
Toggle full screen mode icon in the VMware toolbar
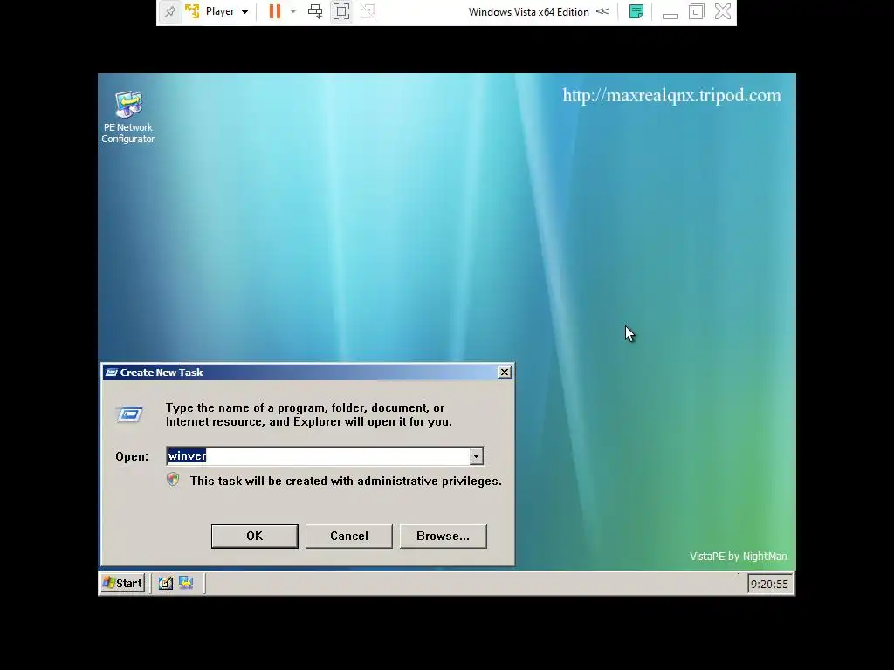[341, 11]
